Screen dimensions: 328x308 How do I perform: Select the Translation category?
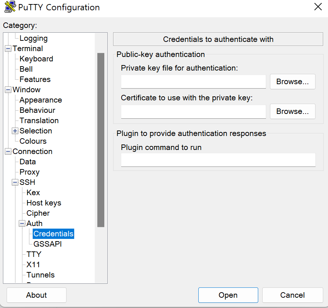pyautogui.click(x=39, y=121)
